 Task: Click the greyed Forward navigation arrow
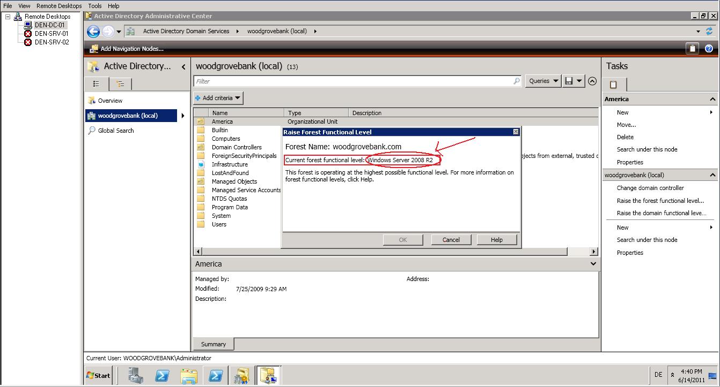pyautogui.click(x=107, y=32)
